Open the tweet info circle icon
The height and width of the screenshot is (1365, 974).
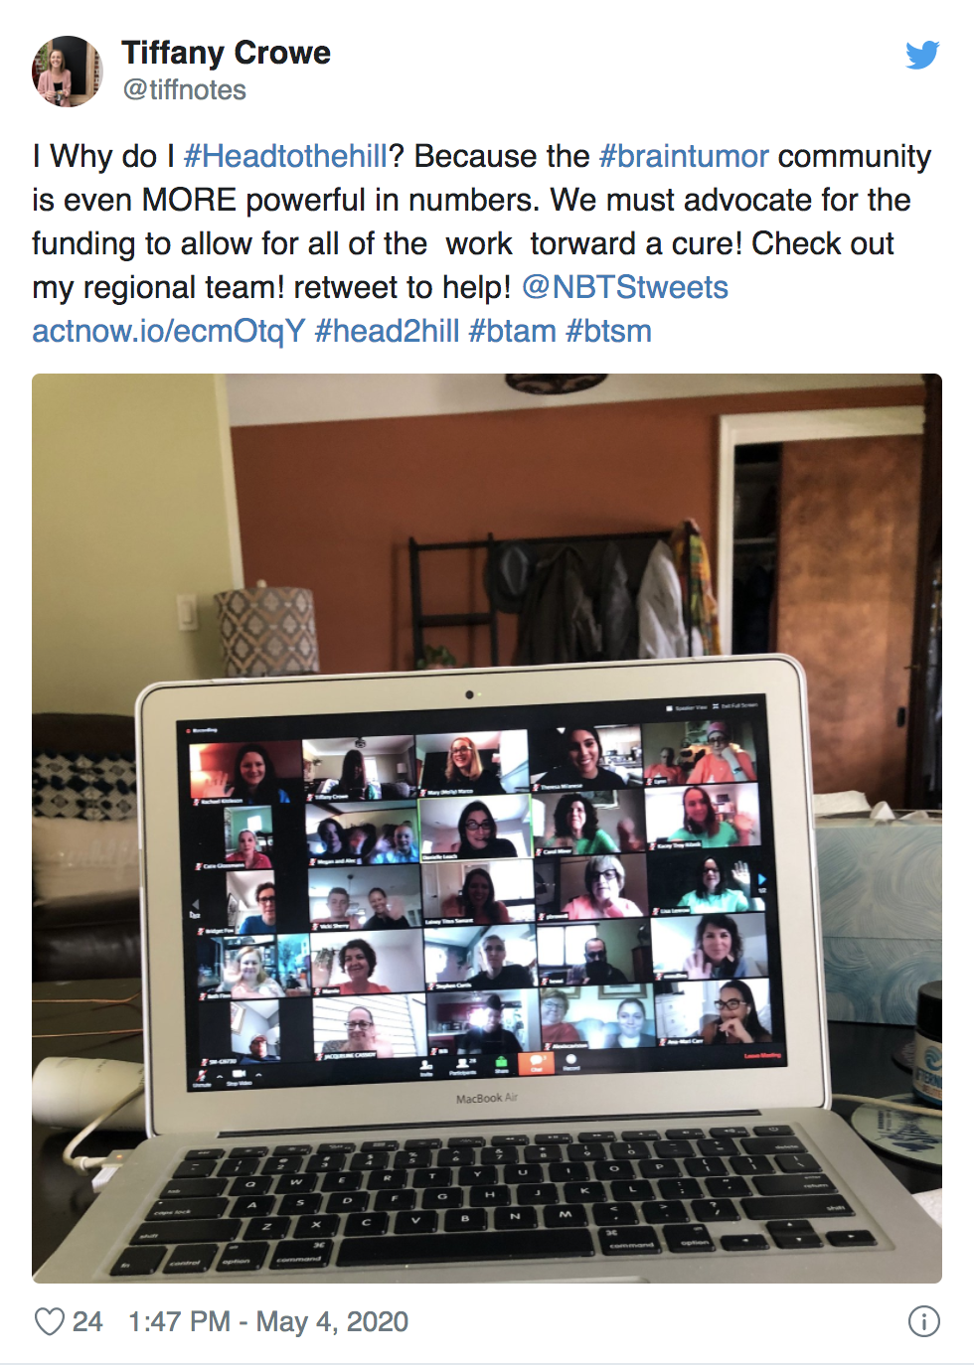tap(923, 1321)
